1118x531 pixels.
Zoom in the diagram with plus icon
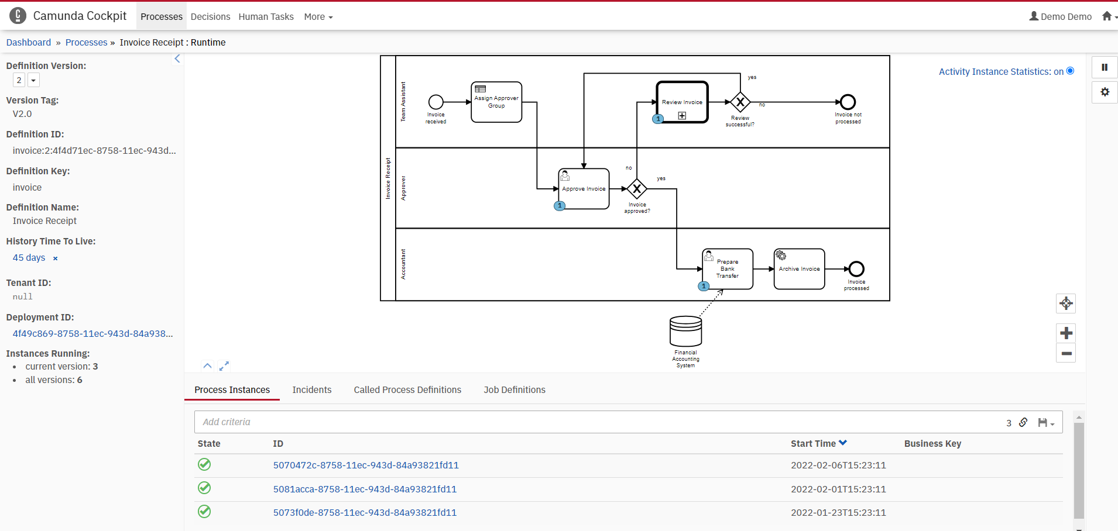[1065, 333]
